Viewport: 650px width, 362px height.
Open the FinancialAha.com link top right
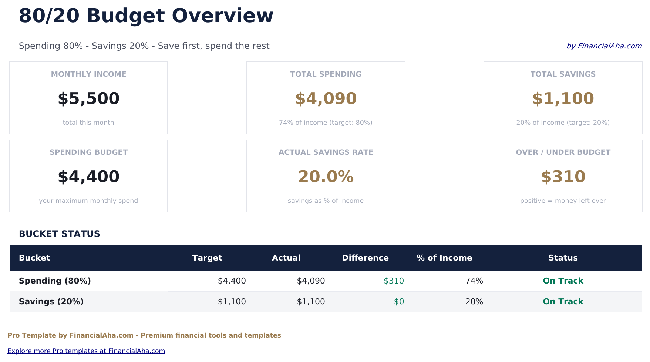click(x=604, y=46)
